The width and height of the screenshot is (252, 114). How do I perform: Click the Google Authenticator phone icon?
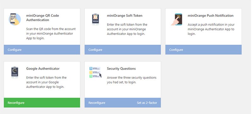(14, 72)
